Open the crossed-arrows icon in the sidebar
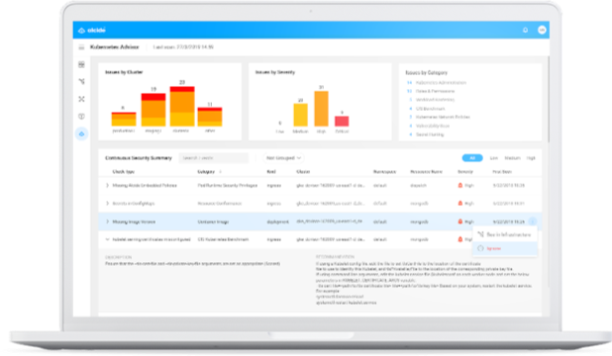Viewport: 612px width, 356px height. (x=81, y=99)
